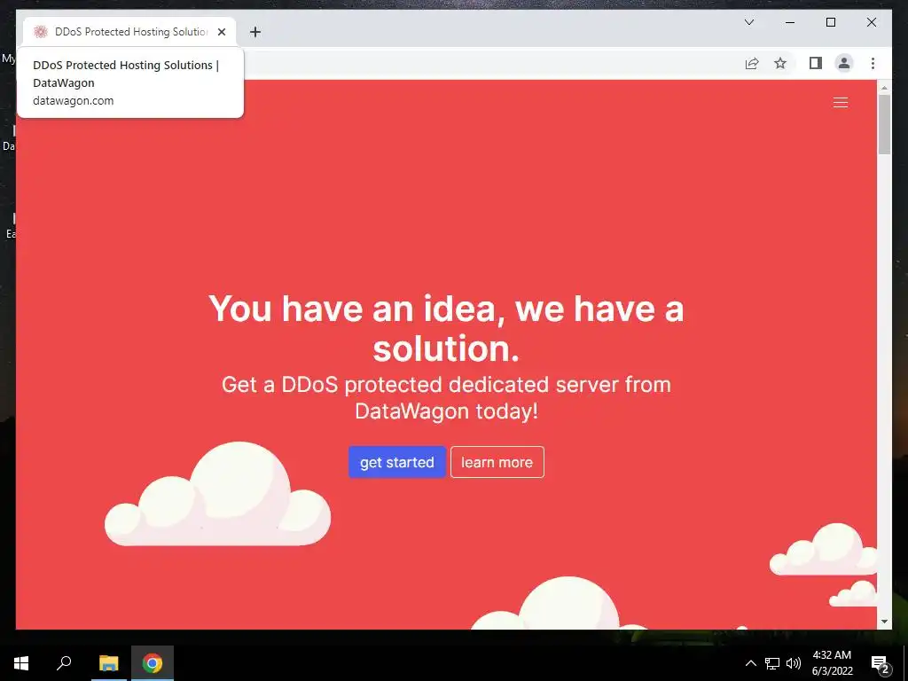Open the hamburger menu on the DataWagon page

coord(841,103)
